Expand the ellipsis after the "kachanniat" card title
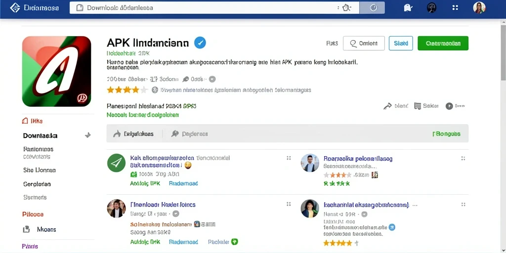The width and height of the screenshot is (506, 253). tap(415, 205)
